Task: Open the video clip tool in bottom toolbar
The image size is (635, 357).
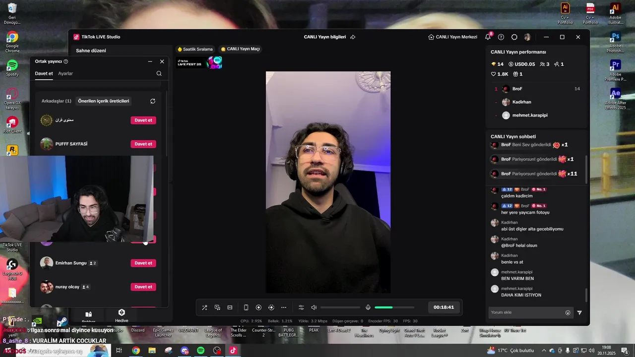Action: tap(230, 307)
